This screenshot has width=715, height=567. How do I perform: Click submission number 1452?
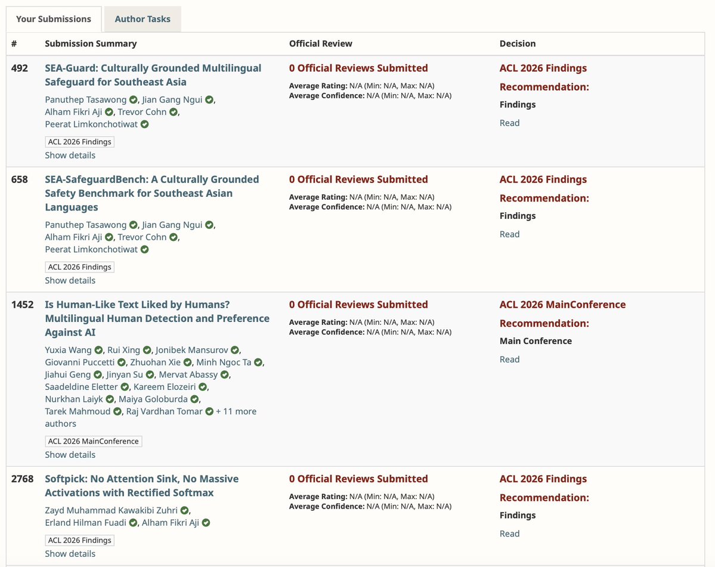tap(22, 305)
